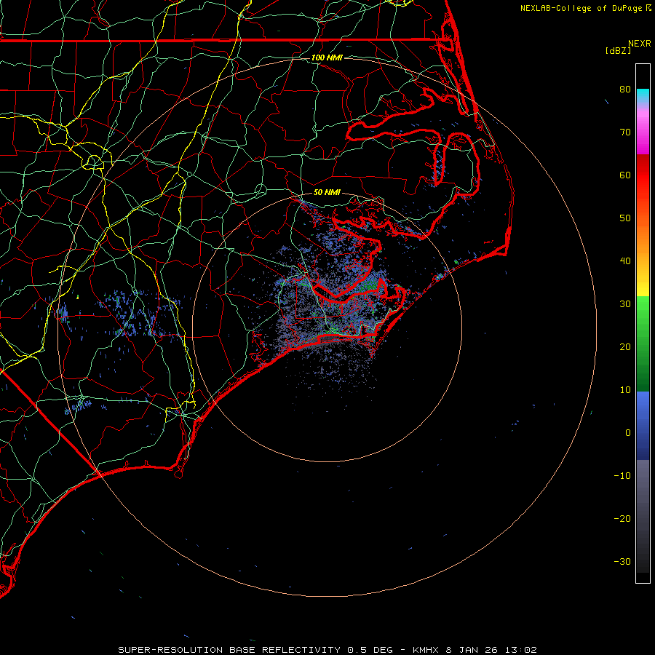655x655 pixels.
Task: Click the circular highway loop on yellow interstate
Action: (94, 162)
